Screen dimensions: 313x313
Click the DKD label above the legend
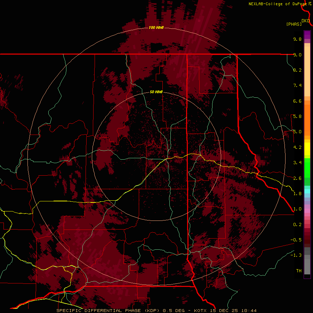(306, 21)
